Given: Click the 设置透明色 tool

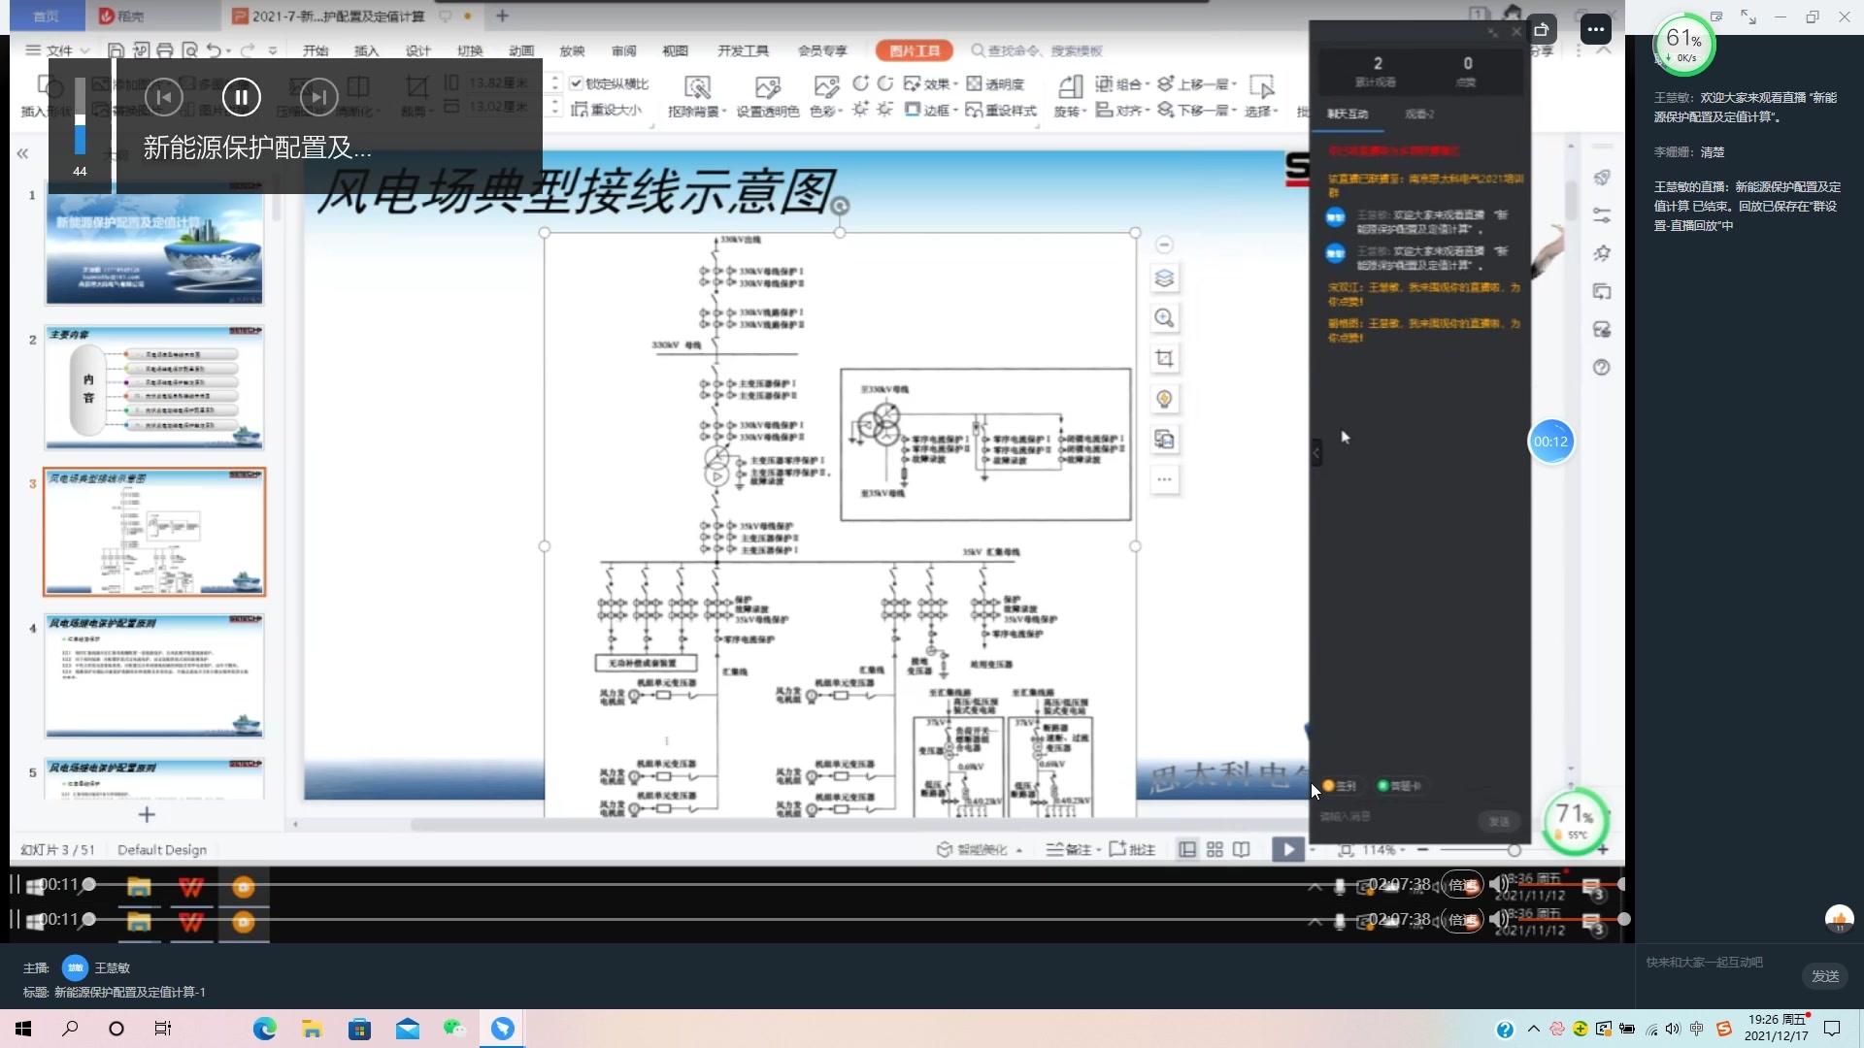Looking at the screenshot, I should (x=767, y=97).
